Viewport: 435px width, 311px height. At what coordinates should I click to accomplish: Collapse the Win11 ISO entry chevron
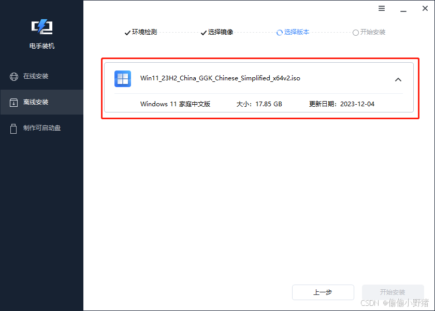pyautogui.click(x=398, y=80)
